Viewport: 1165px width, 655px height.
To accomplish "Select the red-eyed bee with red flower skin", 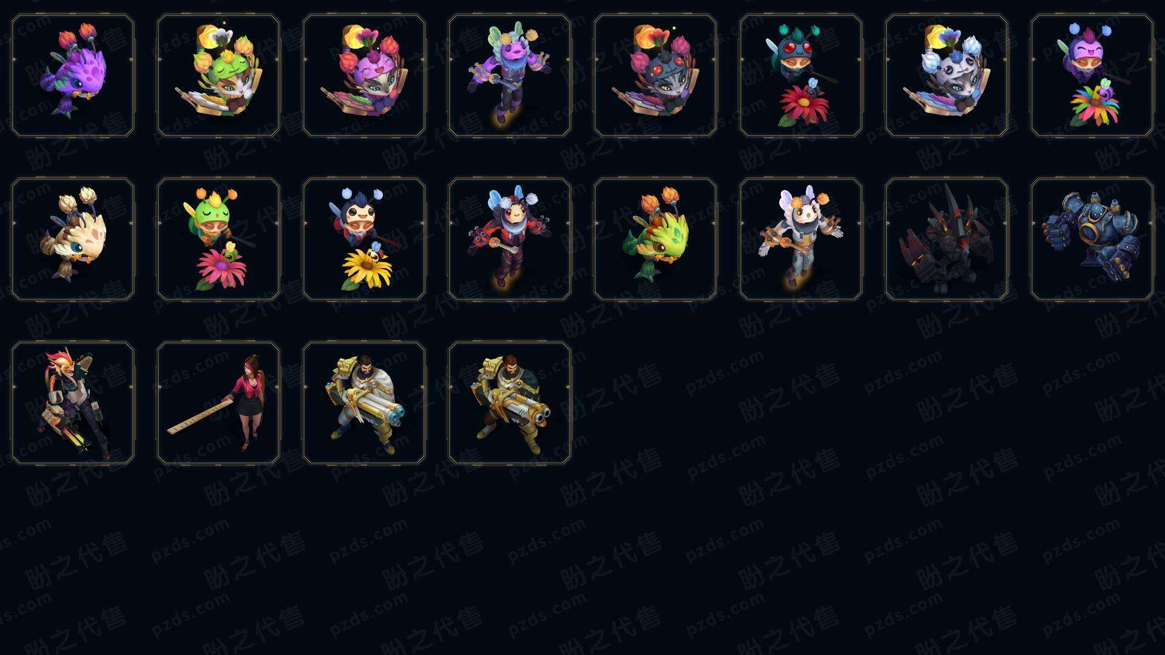I will pyautogui.click(x=801, y=76).
